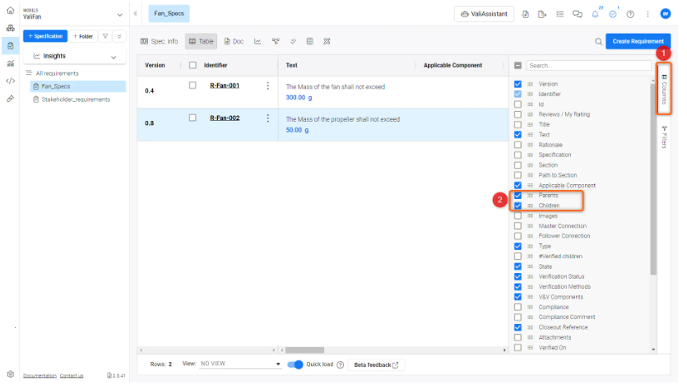Open the task list icon in top bar
687x389 pixels.
[560, 14]
